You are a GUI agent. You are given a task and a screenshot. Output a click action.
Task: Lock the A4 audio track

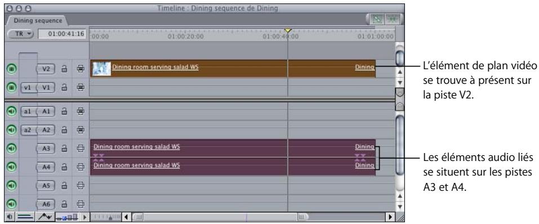[x=64, y=167]
